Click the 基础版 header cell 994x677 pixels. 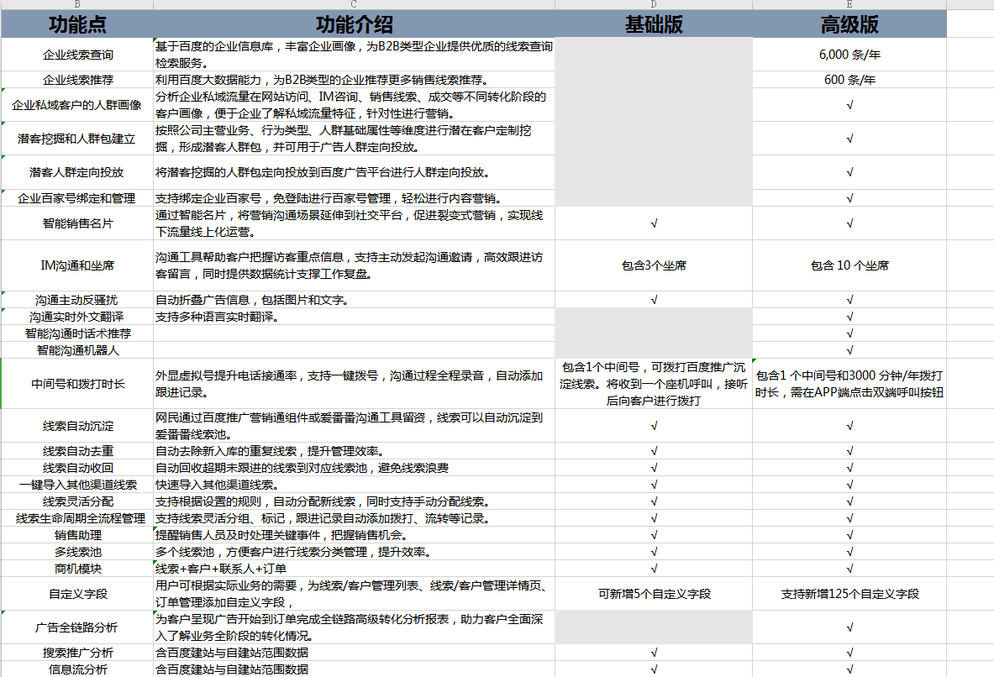click(x=654, y=24)
